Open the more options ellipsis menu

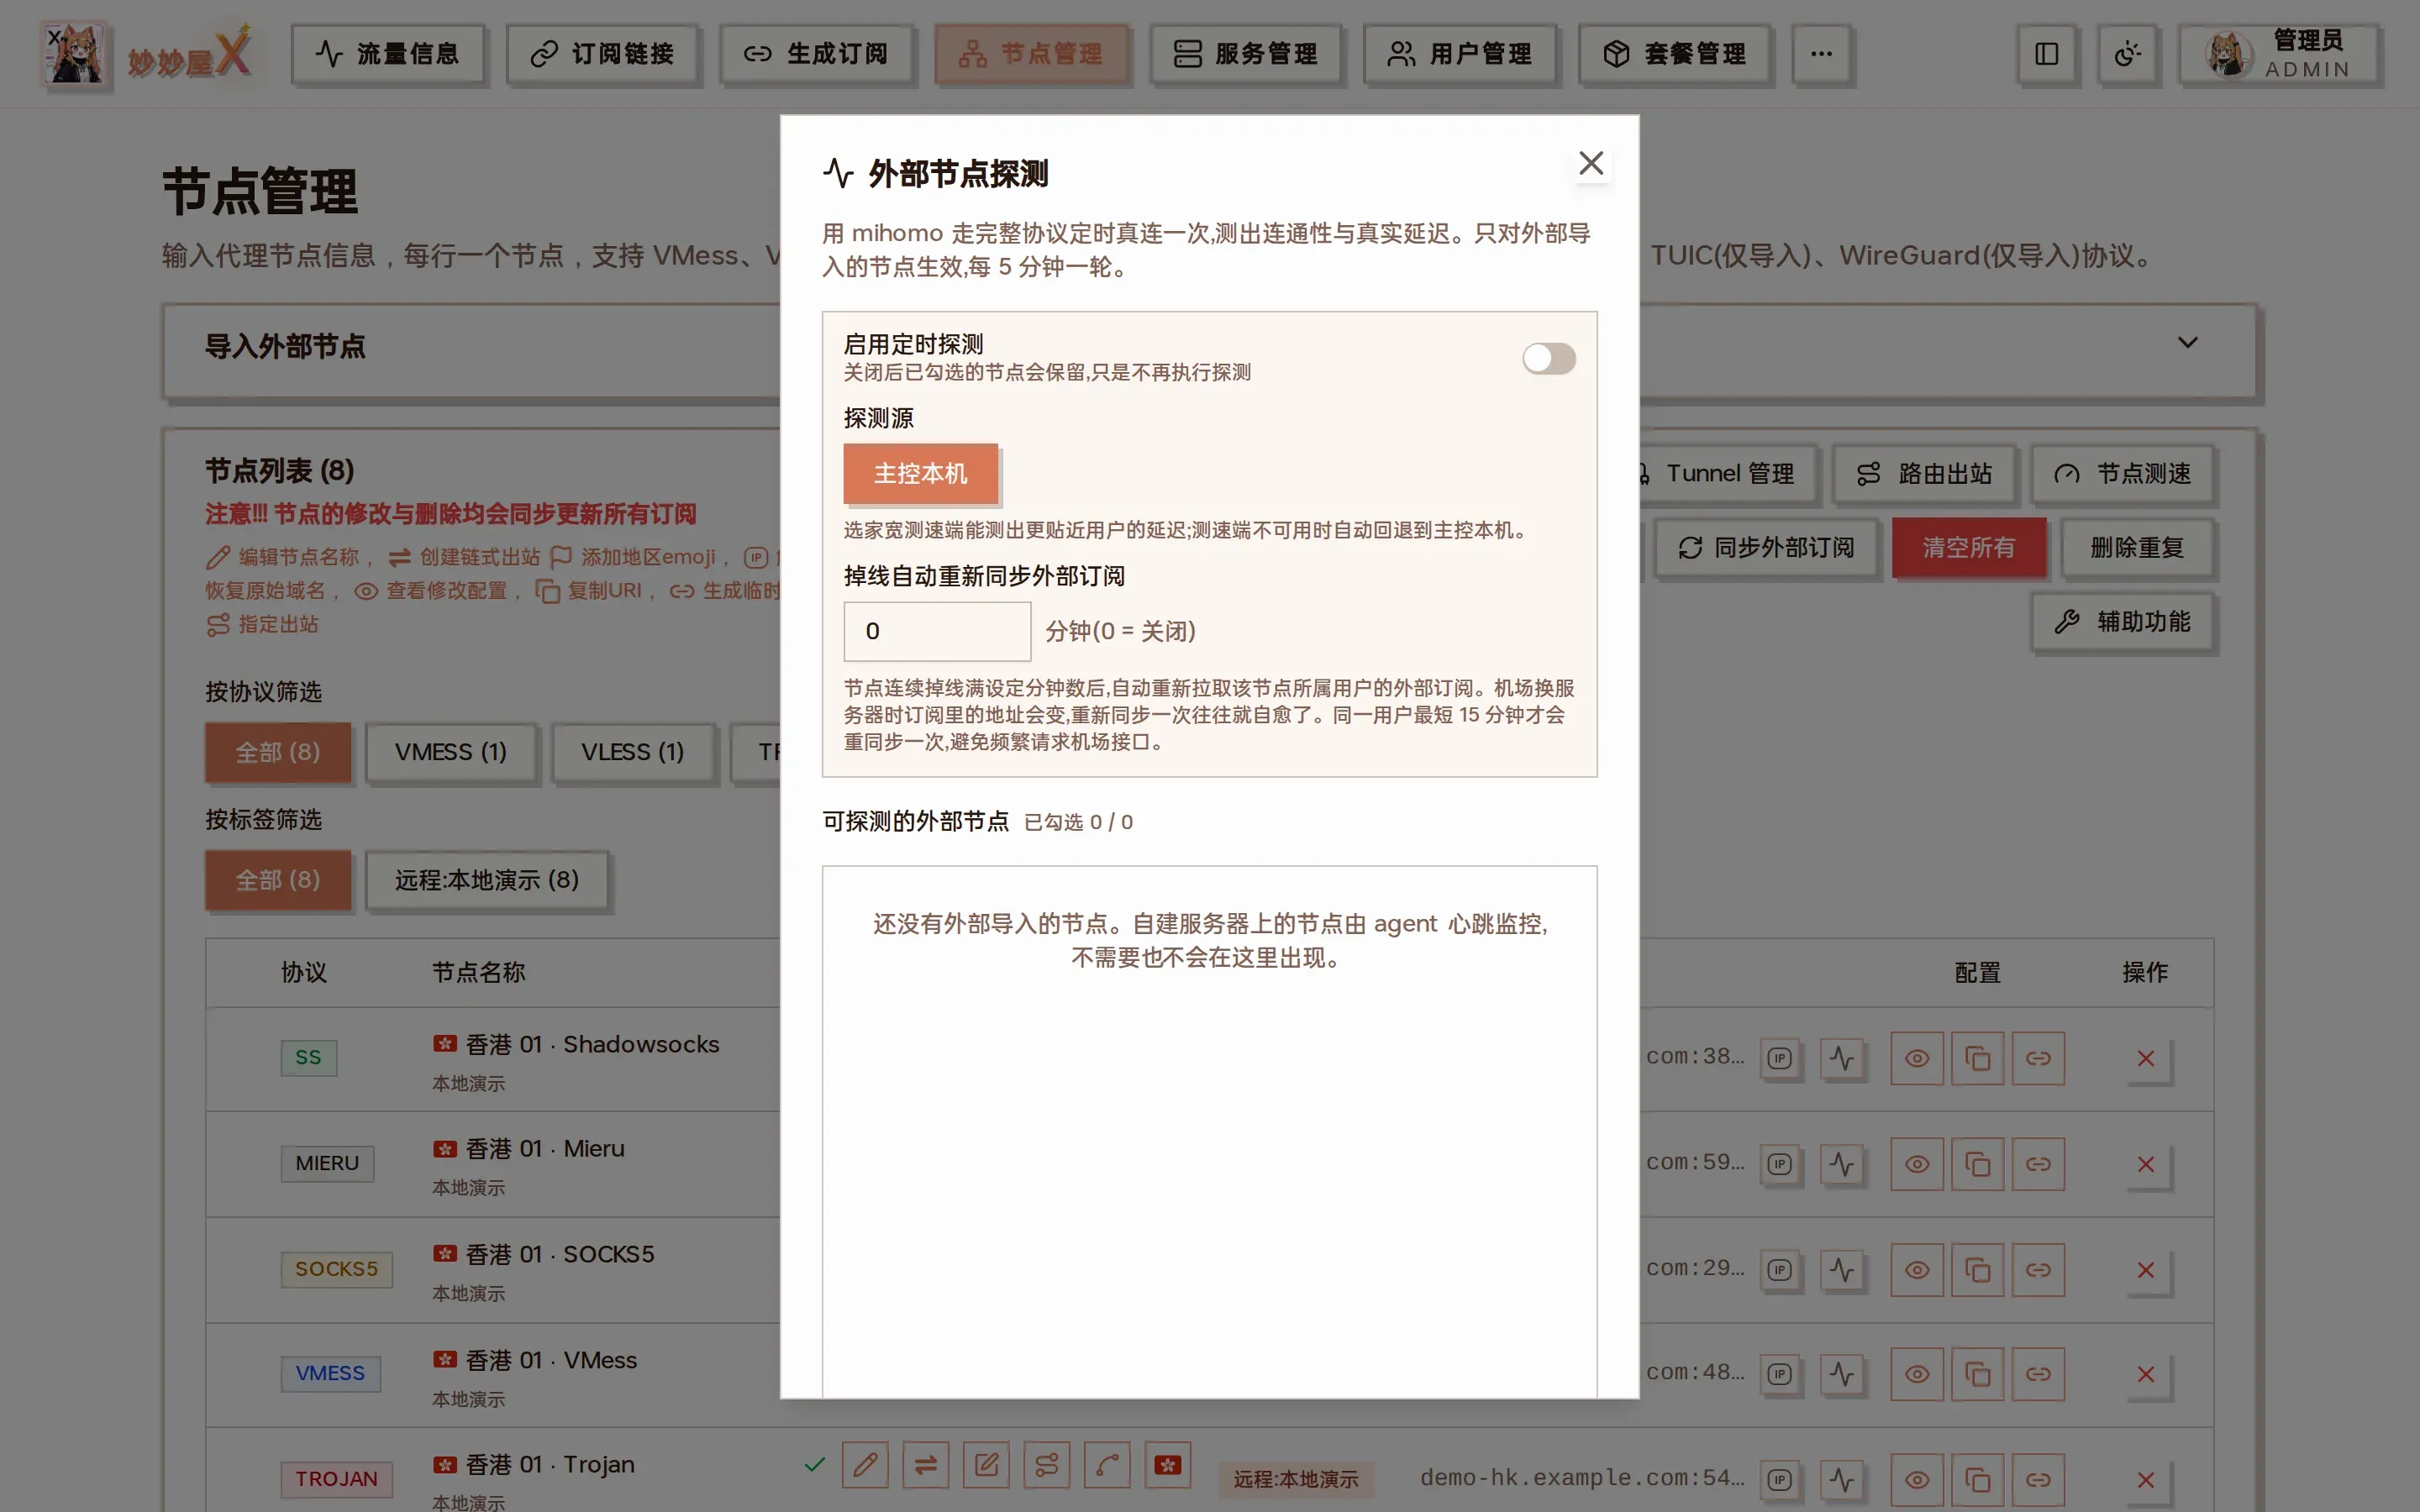coord(1821,54)
